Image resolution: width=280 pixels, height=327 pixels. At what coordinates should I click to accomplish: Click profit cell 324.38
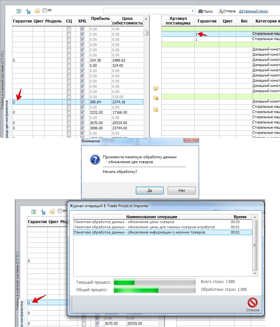point(100,60)
